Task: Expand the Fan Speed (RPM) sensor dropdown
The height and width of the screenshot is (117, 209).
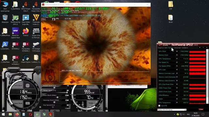Action: (x=177, y=66)
